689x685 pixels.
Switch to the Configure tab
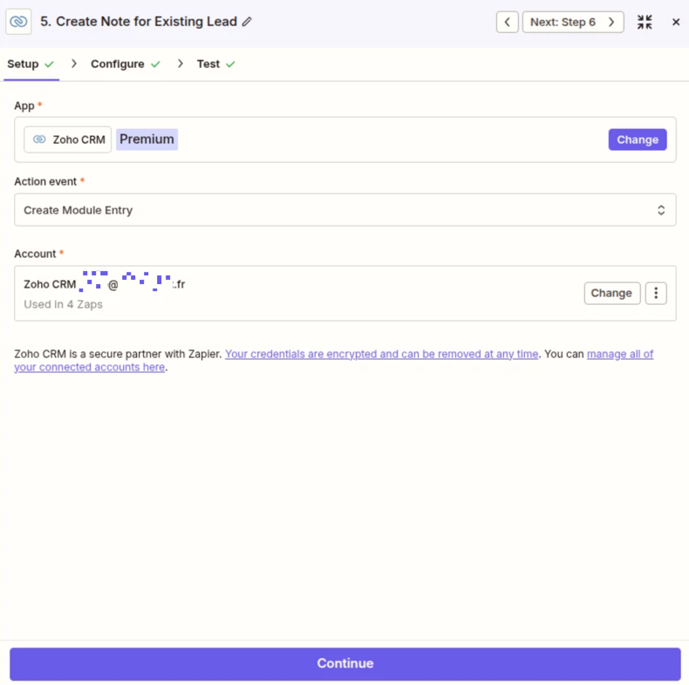click(x=118, y=64)
